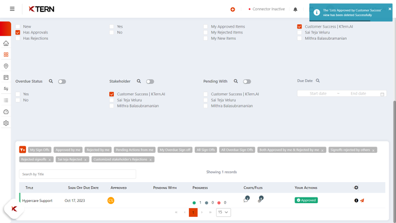Open Hypercare Support sign off
Screen dimensions: 396x223
(37, 201)
